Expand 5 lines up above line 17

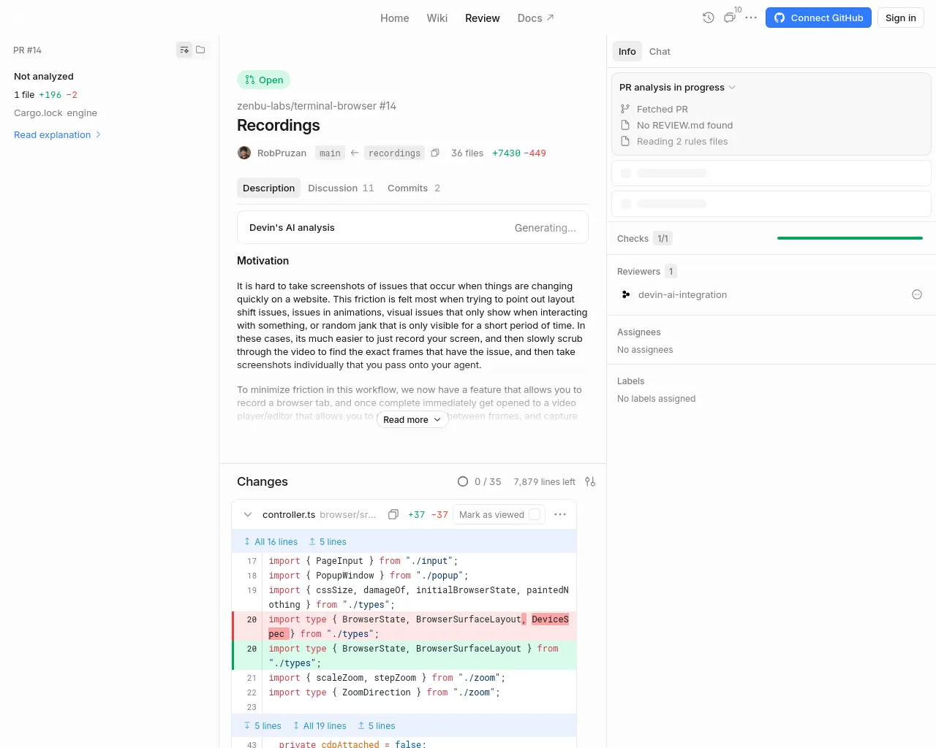pyautogui.click(x=328, y=541)
